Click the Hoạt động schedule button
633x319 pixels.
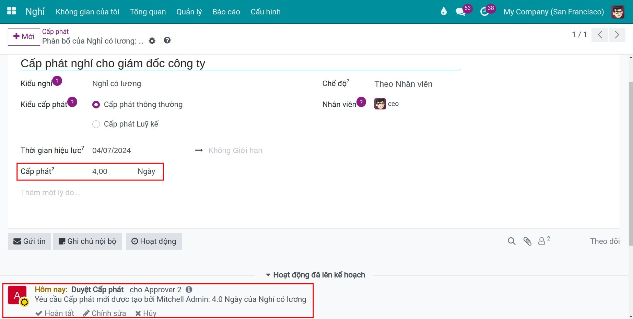click(154, 241)
